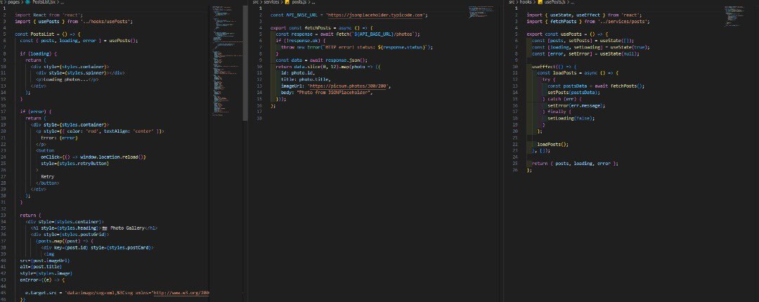Click the 'const [loading, setLoading] = useState(true)' line
The width and height of the screenshot is (759, 302).
coord(590,48)
